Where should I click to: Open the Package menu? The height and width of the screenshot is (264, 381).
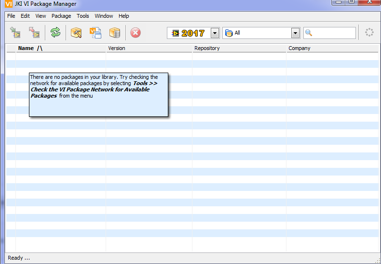61,16
